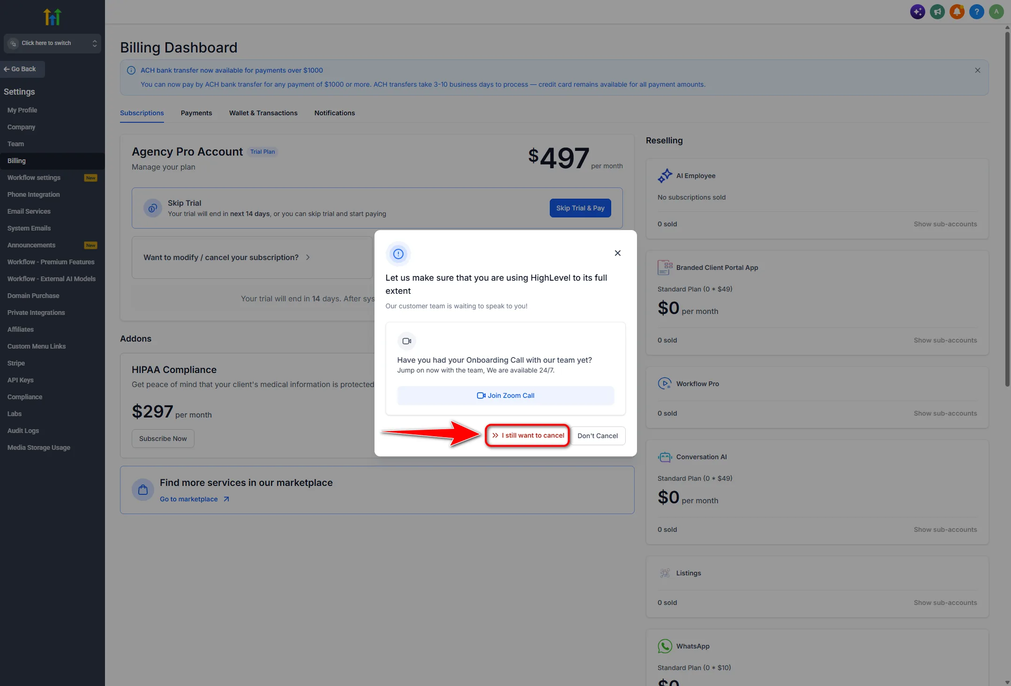Select the Subscriptions tab
This screenshot has height=686, width=1011.
click(142, 113)
